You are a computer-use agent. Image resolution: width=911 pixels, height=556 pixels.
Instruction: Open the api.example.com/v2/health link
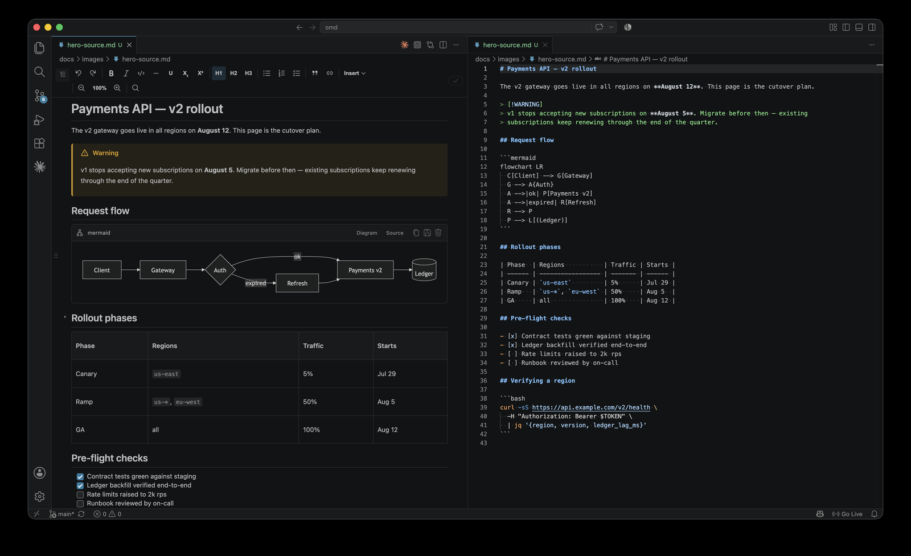coord(590,407)
